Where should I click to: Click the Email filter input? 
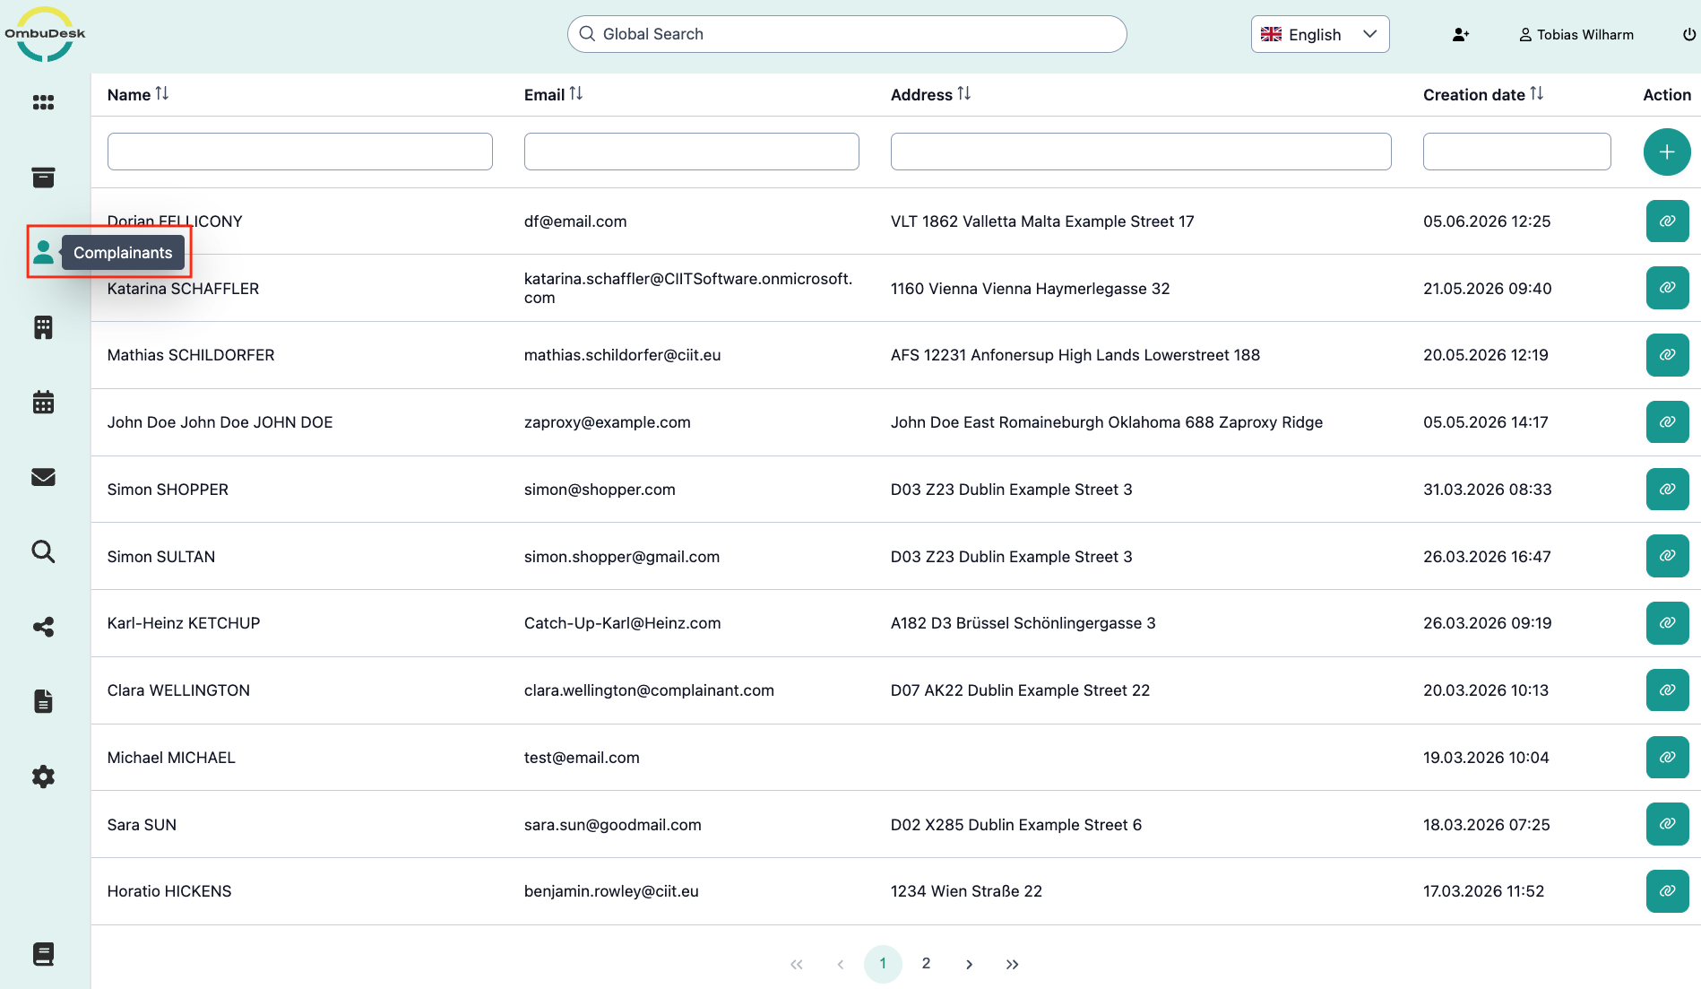(692, 152)
